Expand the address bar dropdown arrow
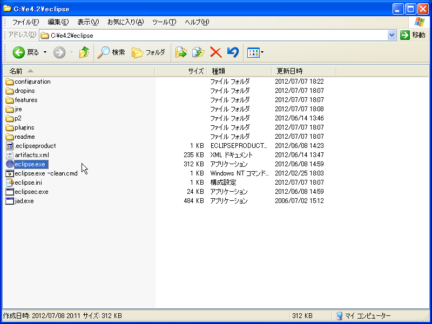The image size is (432, 324). click(x=391, y=35)
